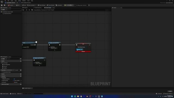Open File Explorer from the taskbar
This screenshot has height=98, width=174.
78,96
